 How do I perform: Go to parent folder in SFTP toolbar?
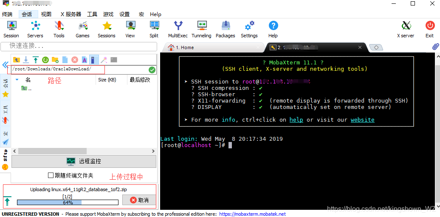click(17, 60)
